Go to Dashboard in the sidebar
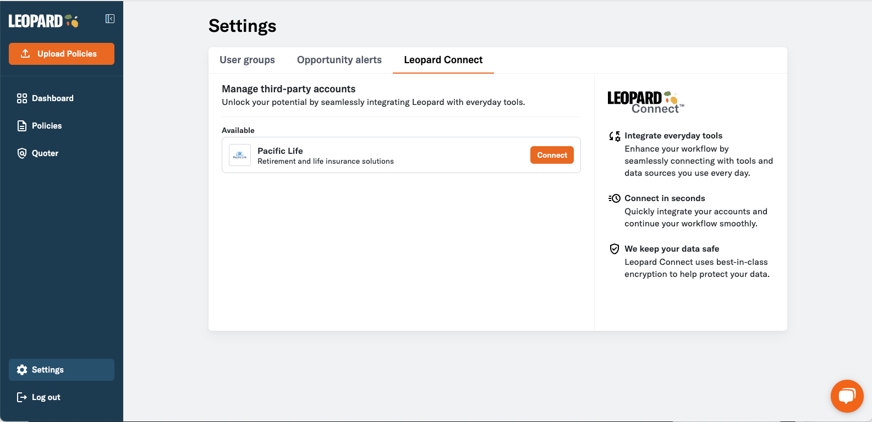 point(53,98)
